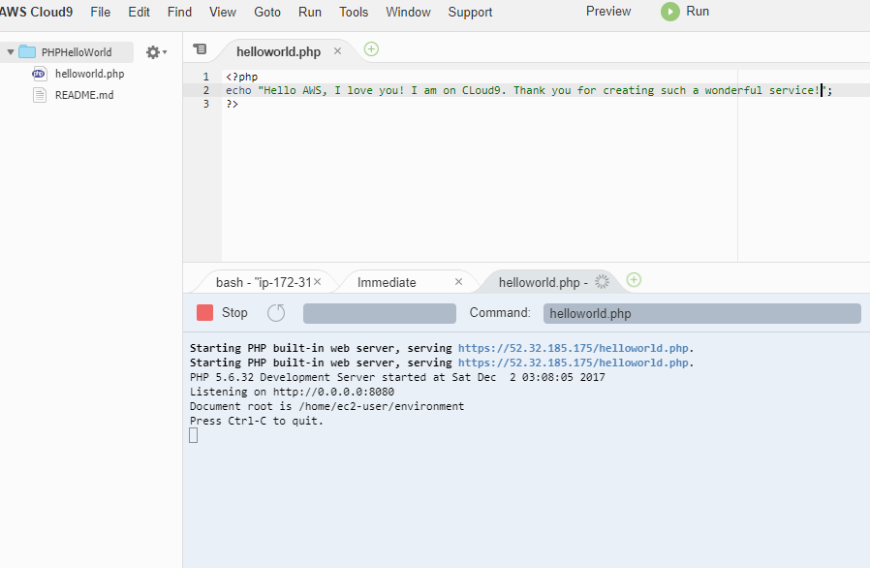Open the File menu
Screen dimensions: 870x568
tap(101, 12)
